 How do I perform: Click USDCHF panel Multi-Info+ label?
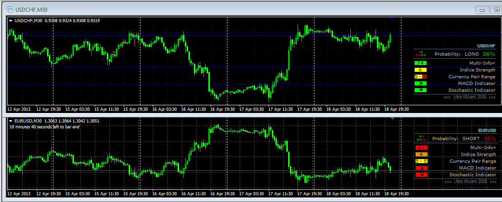point(483,63)
